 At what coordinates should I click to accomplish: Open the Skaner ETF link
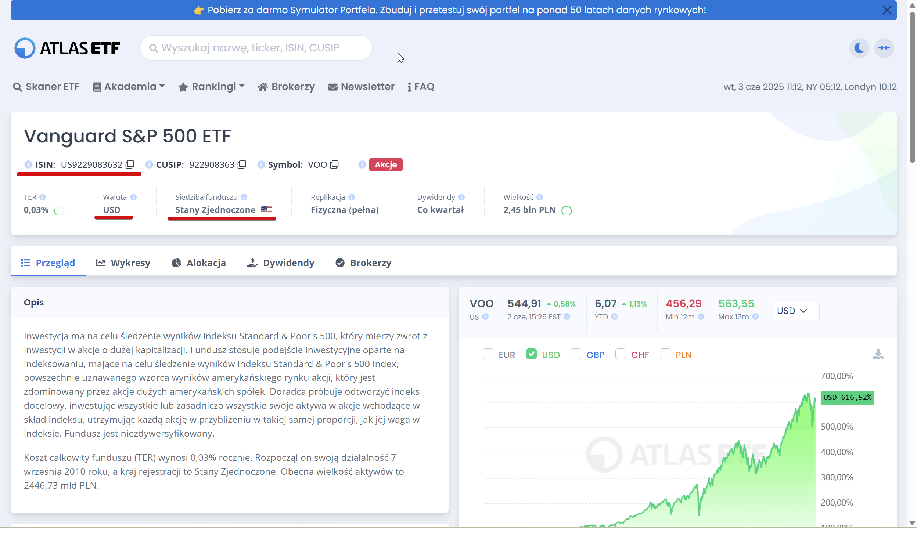click(x=46, y=87)
